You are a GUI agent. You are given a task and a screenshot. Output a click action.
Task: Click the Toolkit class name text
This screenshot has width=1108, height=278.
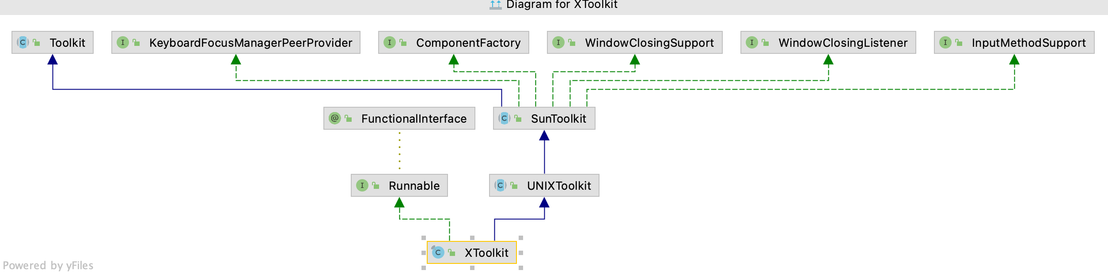[x=67, y=43]
